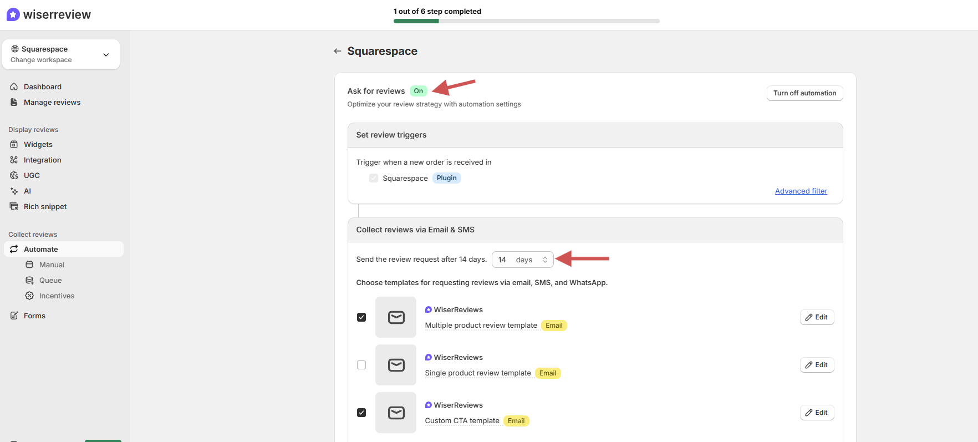This screenshot has width=978, height=442.
Task: Click the onboarding steps progress bar
Action: point(526,21)
